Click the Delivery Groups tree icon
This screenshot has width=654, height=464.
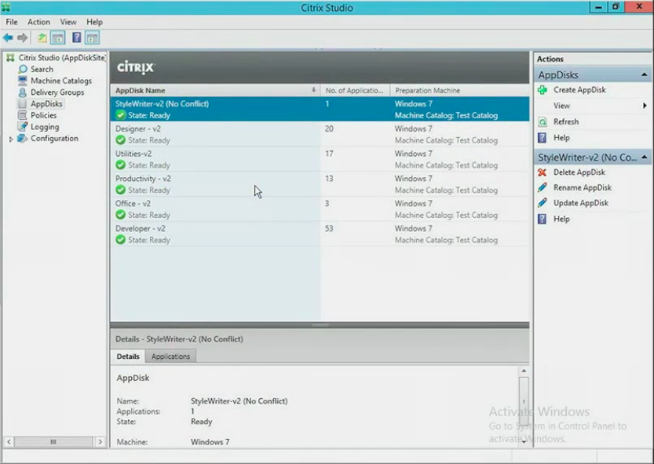click(23, 92)
